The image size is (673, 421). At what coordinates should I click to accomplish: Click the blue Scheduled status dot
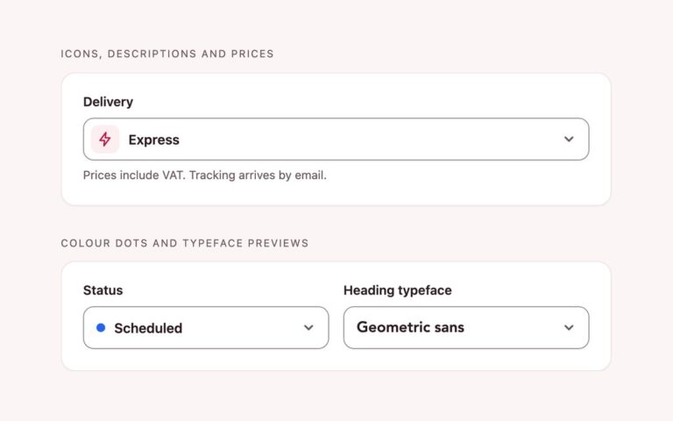coord(101,328)
